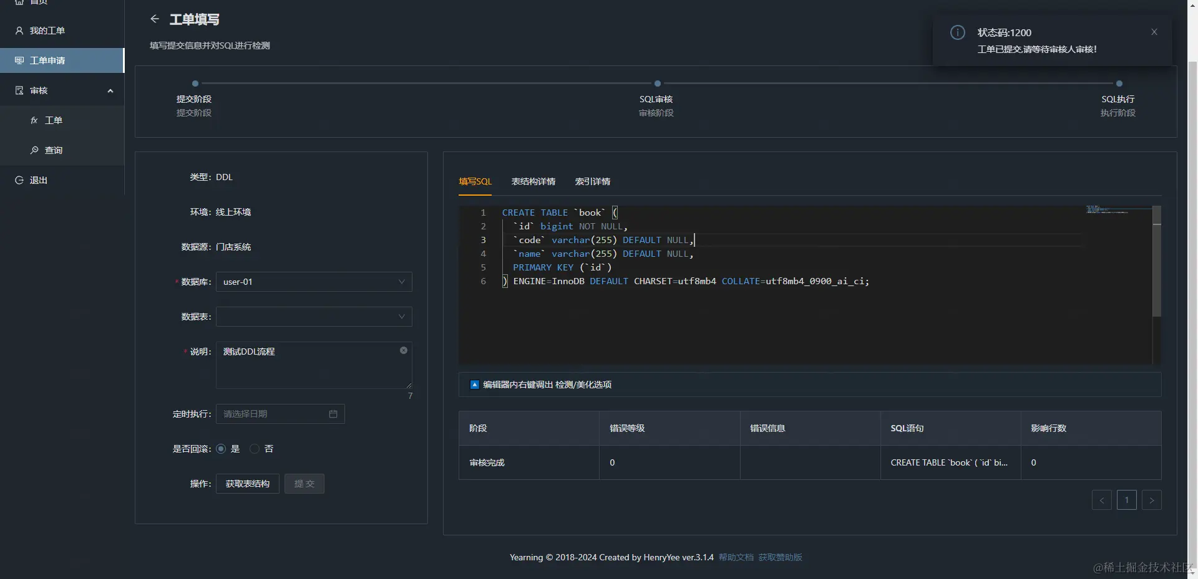Go to the next results page
Viewport: 1198px width, 579px height.
pos(1152,500)
